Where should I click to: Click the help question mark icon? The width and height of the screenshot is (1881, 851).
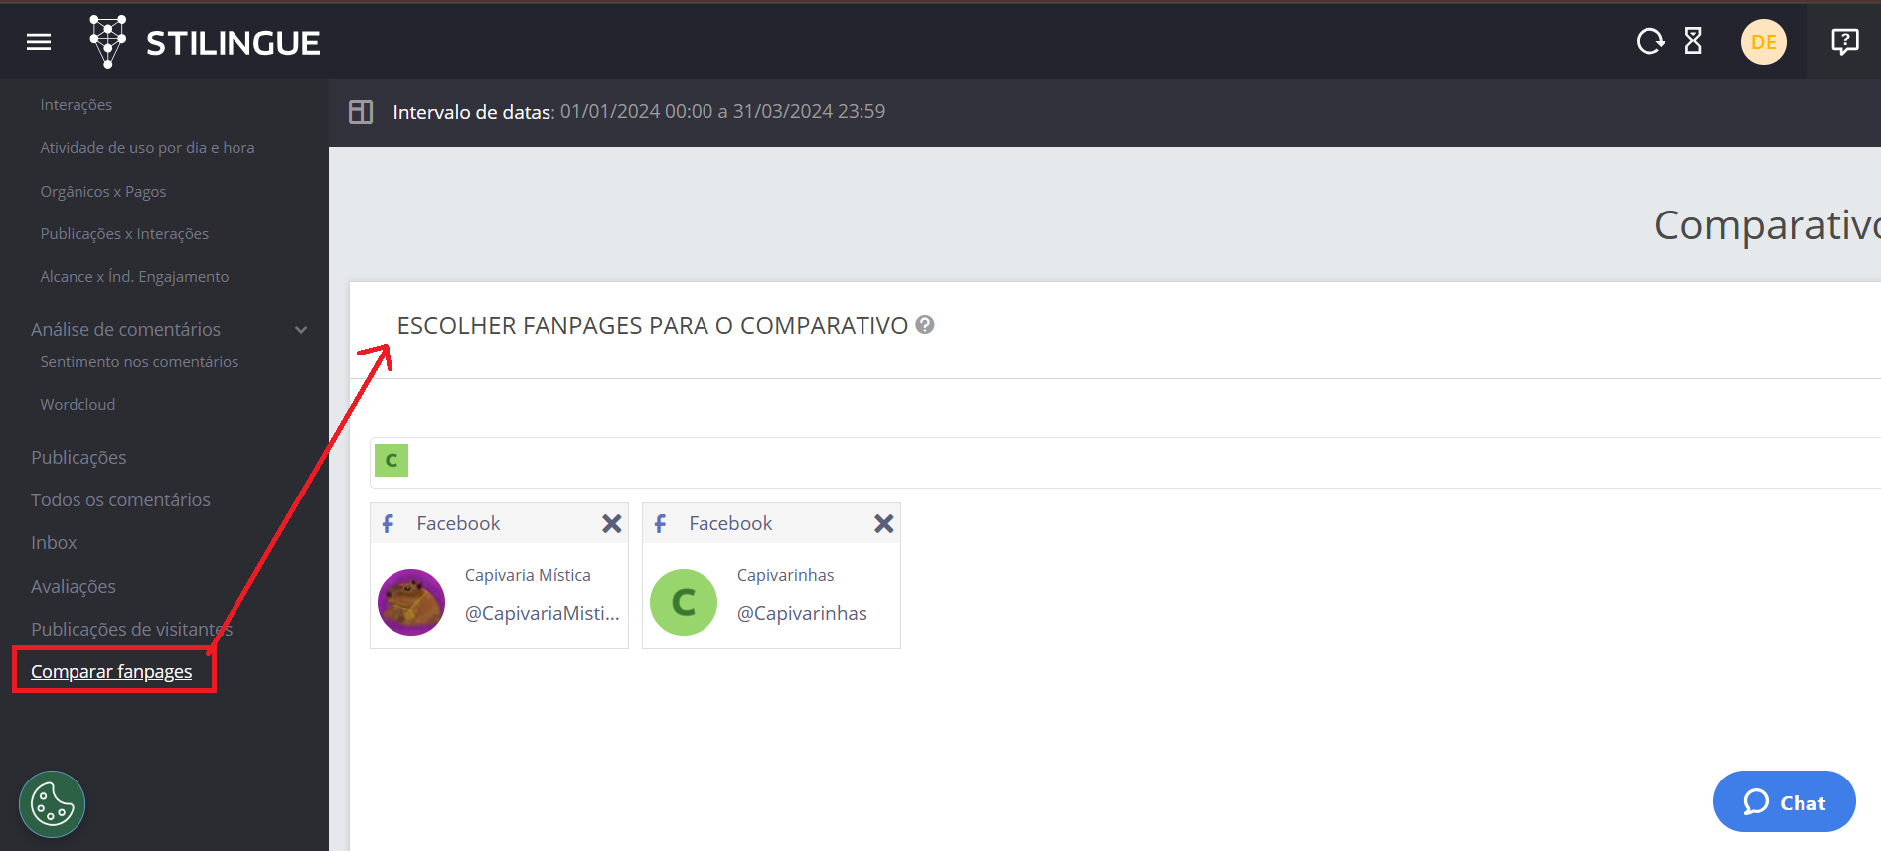coord(925,325)
